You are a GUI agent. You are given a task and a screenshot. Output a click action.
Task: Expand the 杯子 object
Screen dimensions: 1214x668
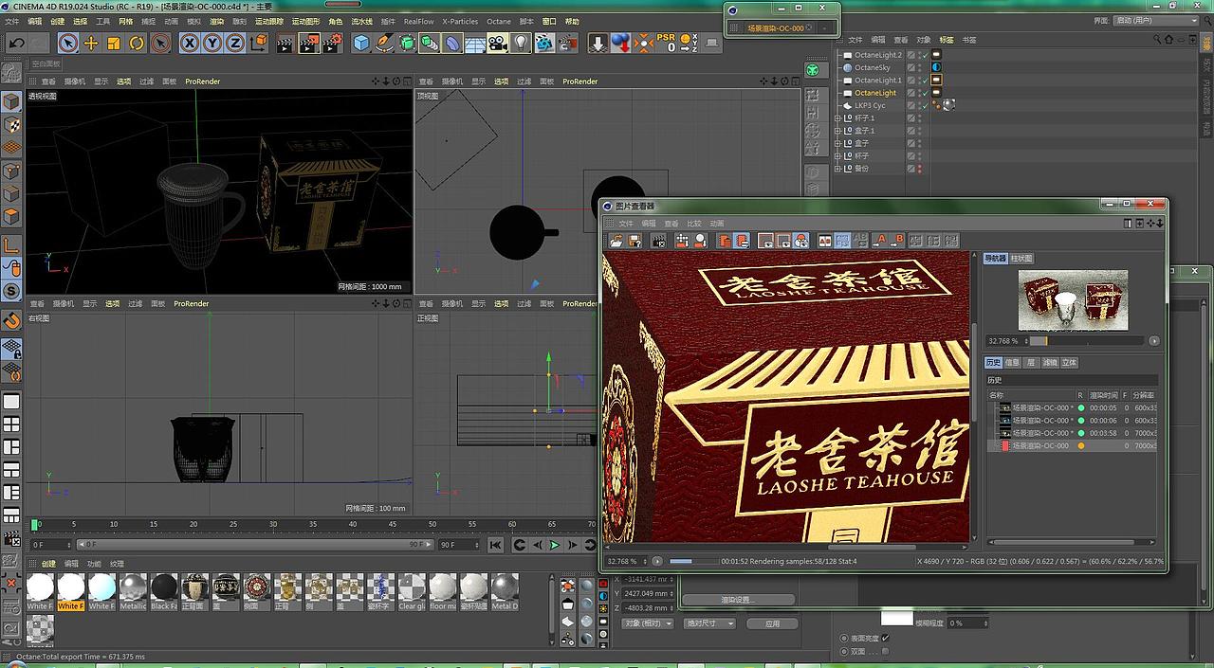pos(837,155)
